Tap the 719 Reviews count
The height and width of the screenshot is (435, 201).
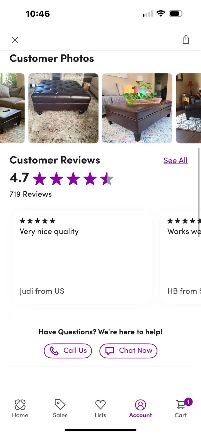(31, 194)
